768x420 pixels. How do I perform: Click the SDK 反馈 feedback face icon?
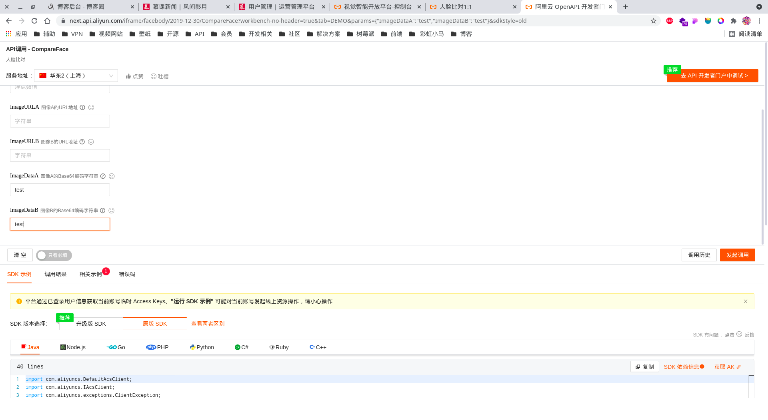pos(739,334)
